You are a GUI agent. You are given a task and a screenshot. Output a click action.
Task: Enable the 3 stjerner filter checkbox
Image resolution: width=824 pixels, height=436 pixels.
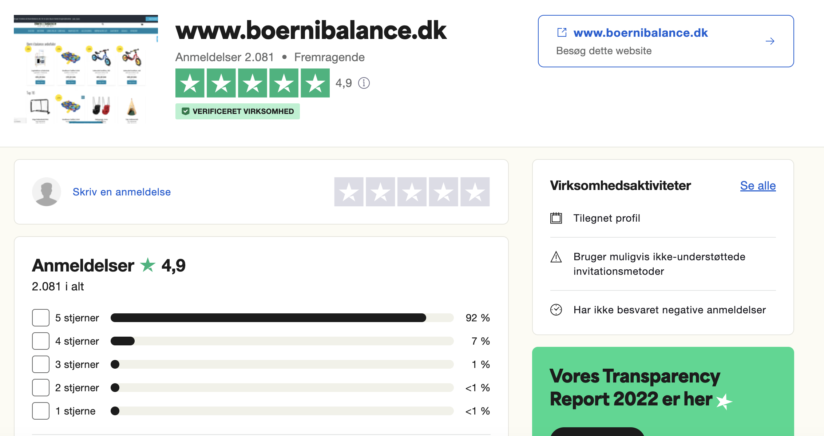point(41,364)
